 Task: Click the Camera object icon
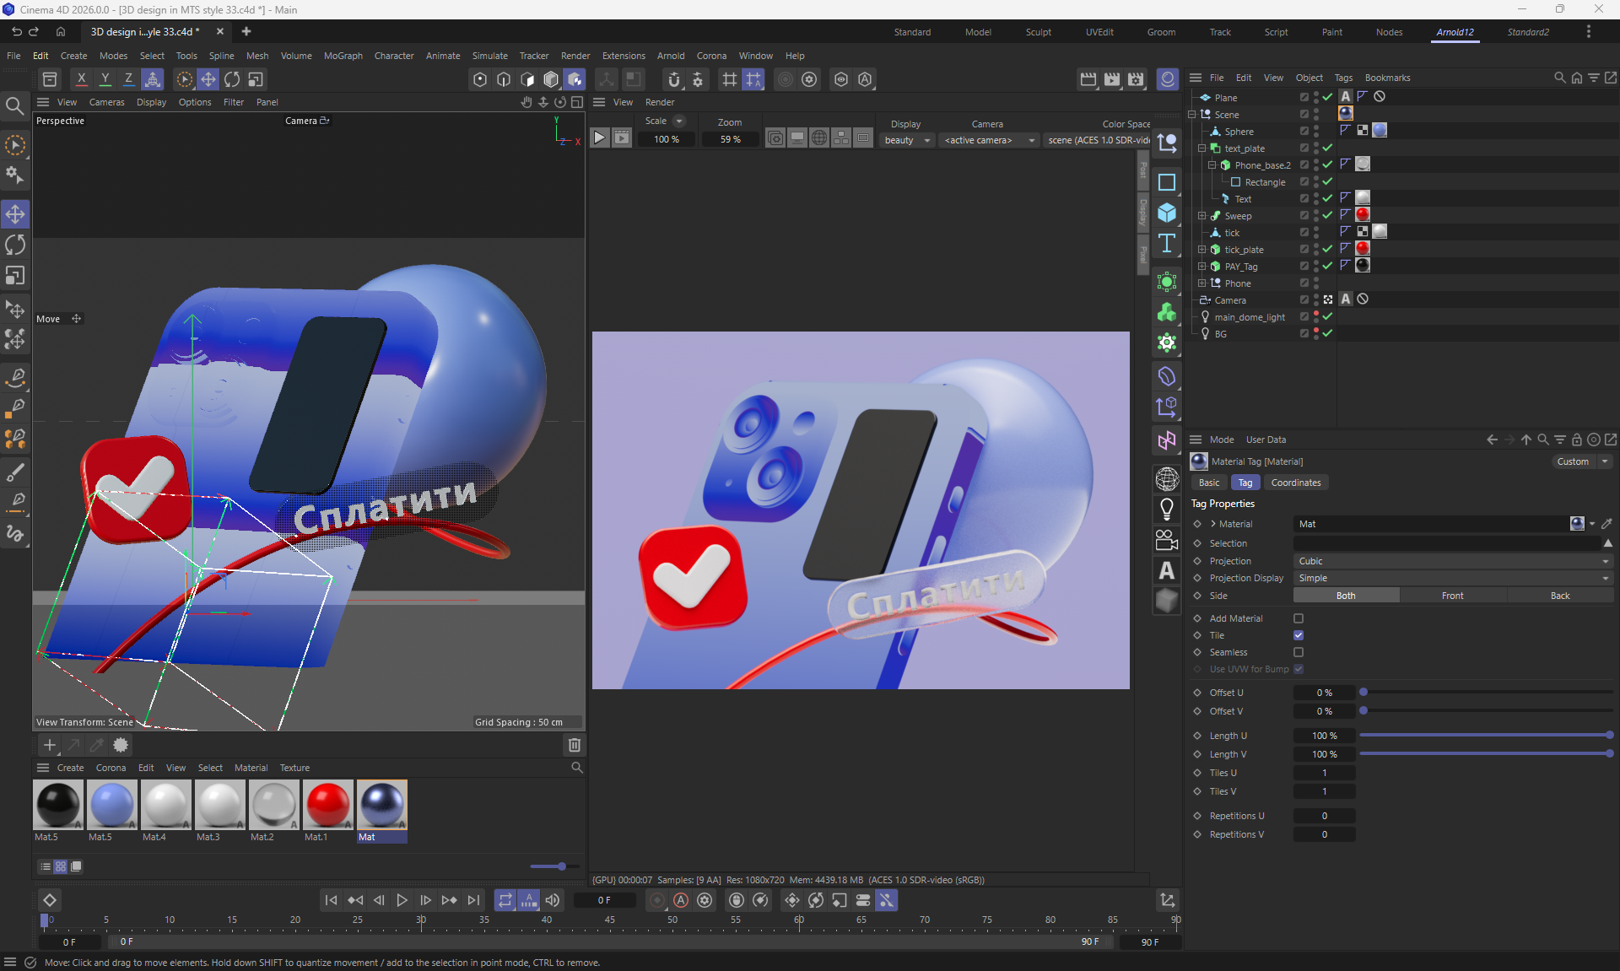[1167, 540]
